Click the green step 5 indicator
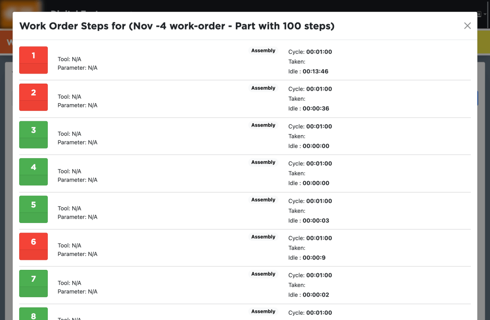 pos(33,209)
